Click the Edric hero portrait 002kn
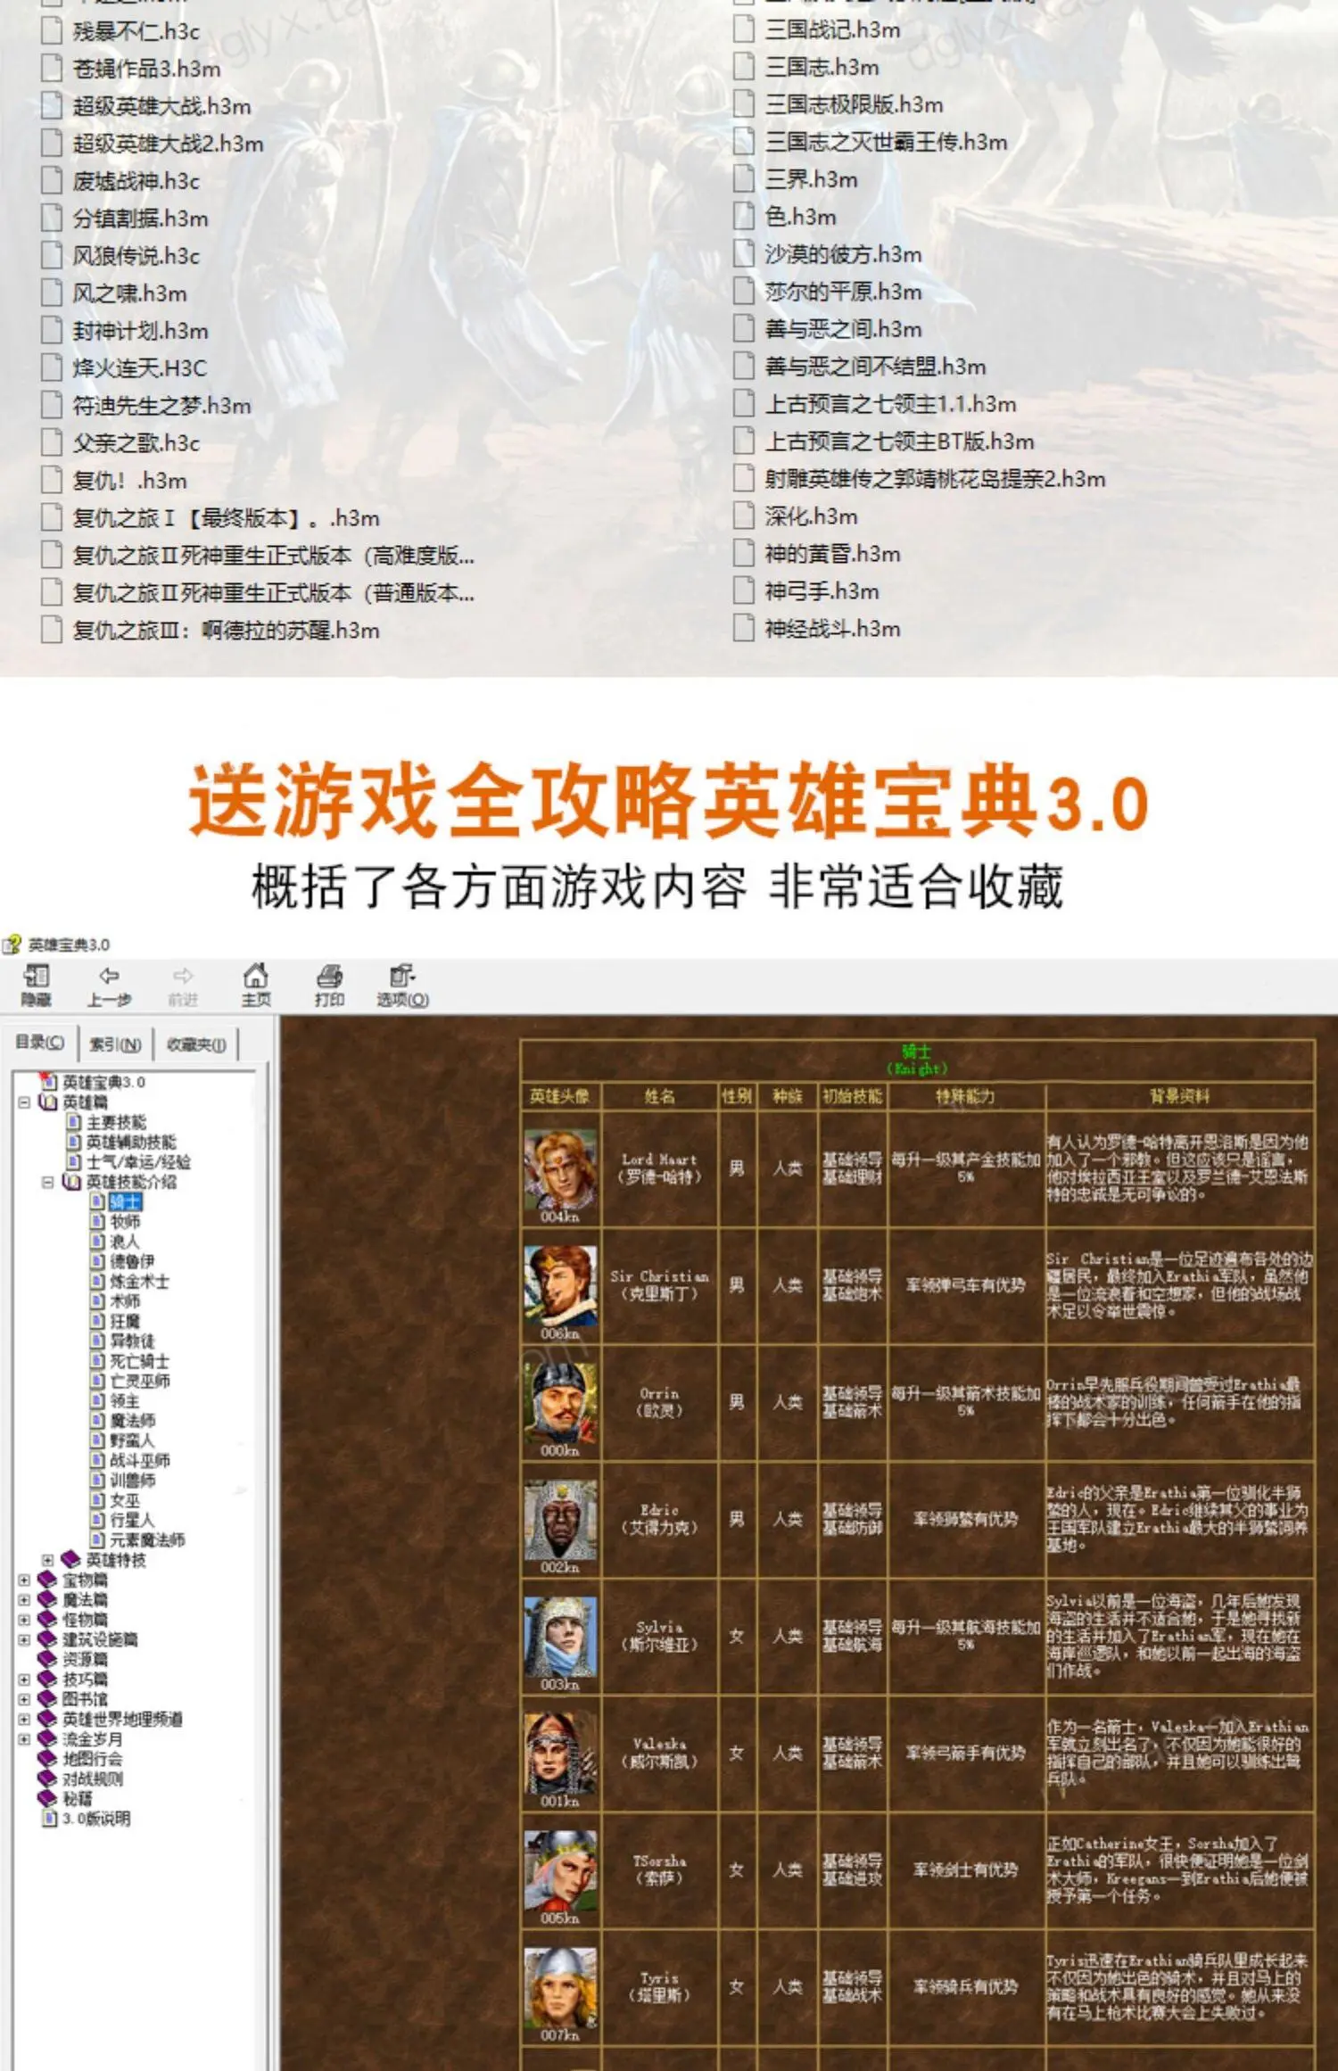Image resolution: width=1338 pixels, height=2071 pixels. 560,1520
